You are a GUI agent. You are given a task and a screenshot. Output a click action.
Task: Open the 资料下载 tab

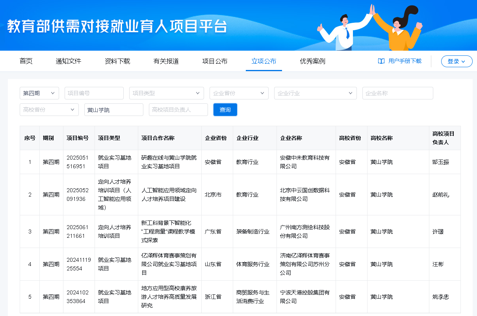tap(117, 61)
